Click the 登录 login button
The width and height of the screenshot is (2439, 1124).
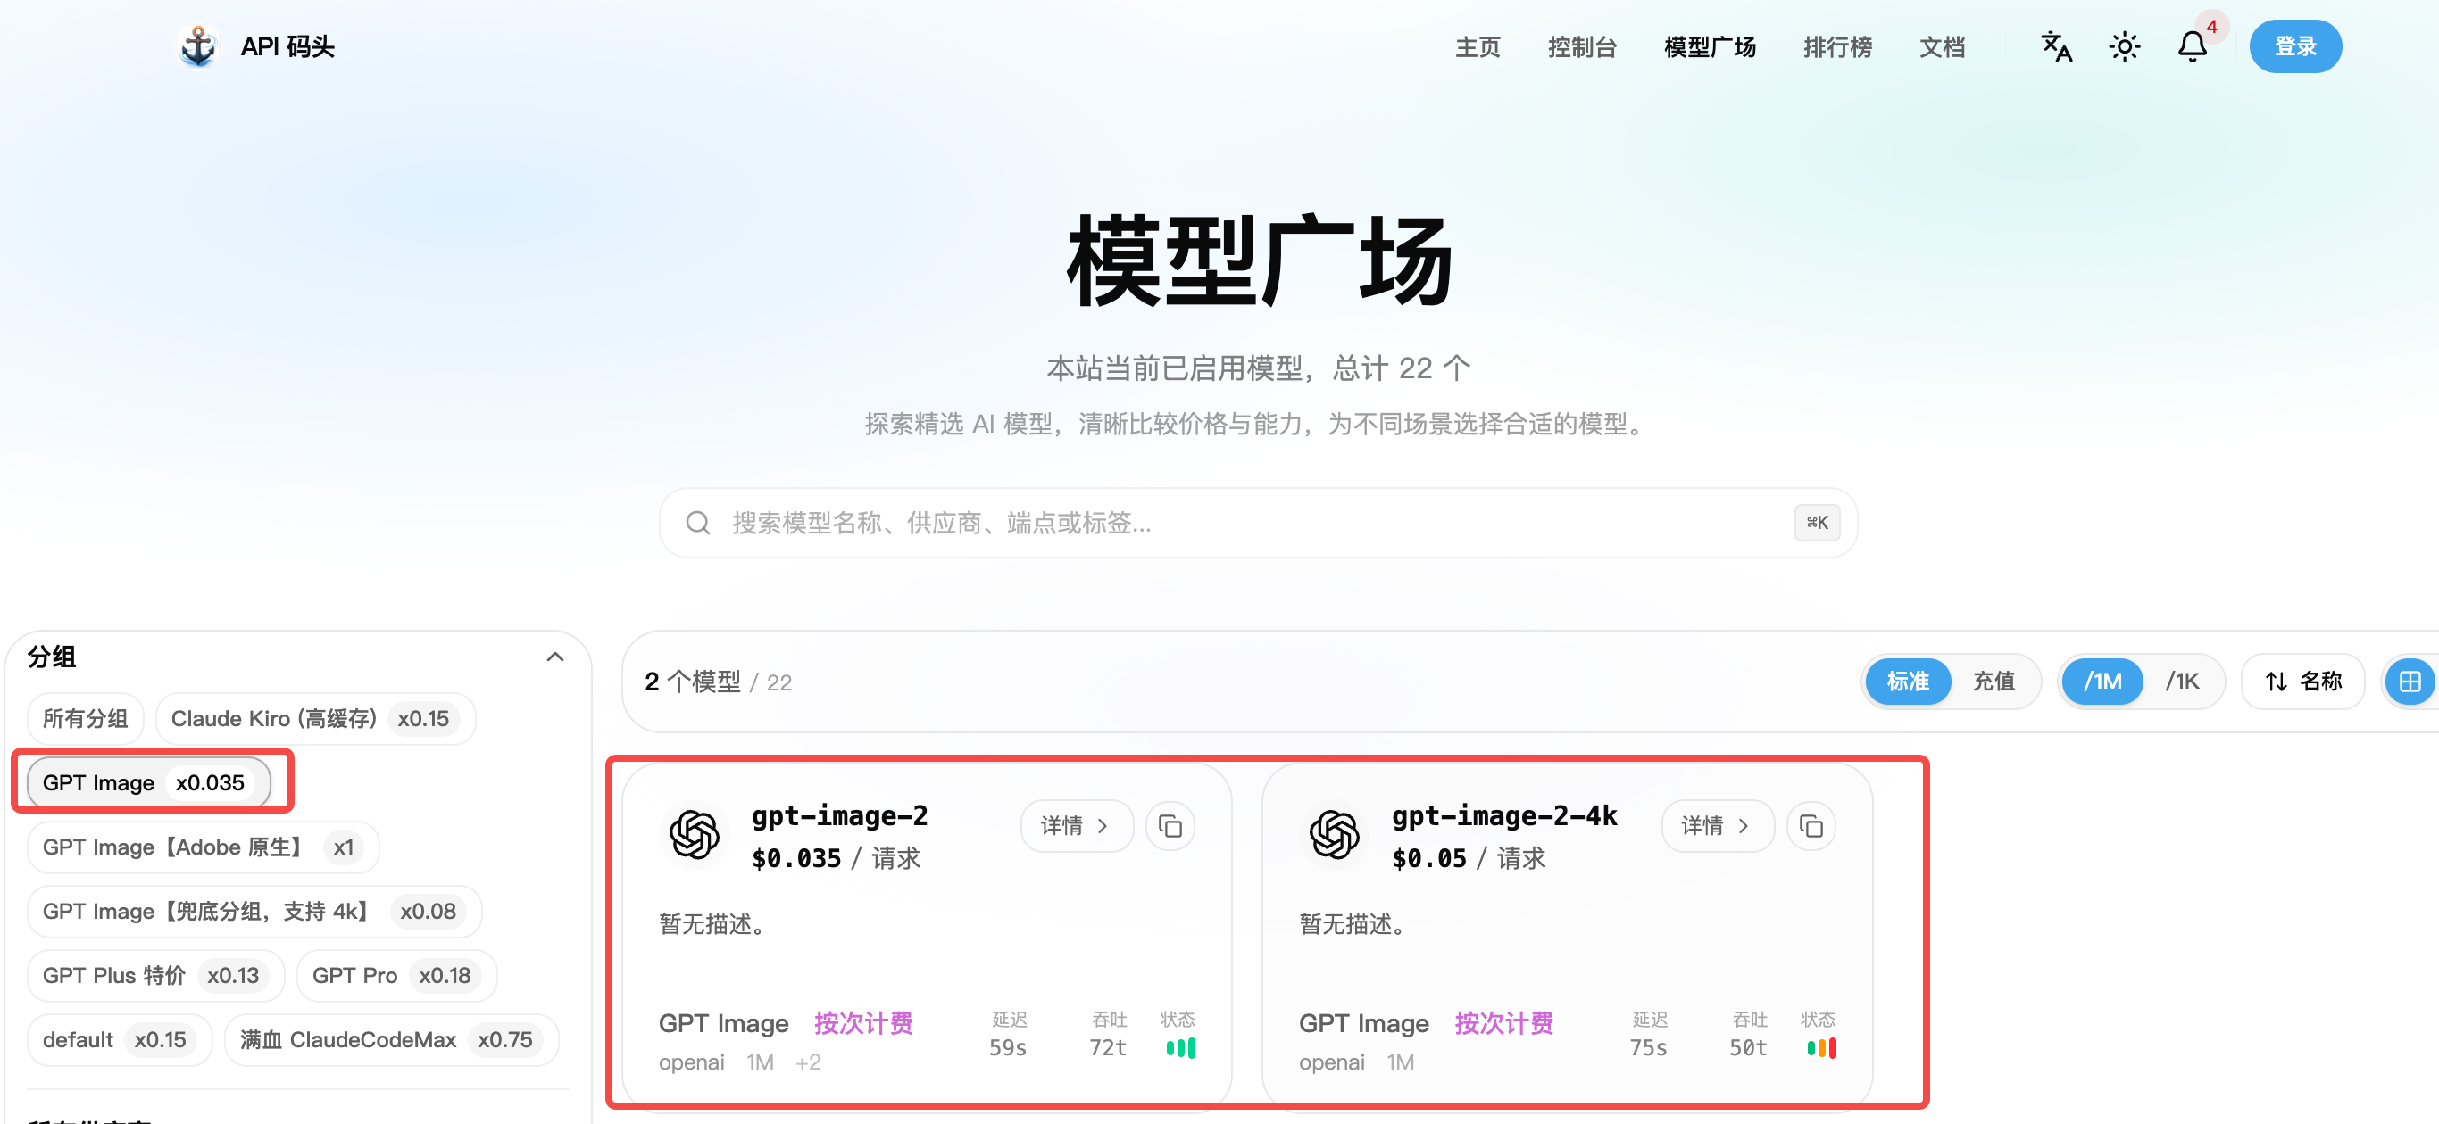[x=2295, y=46]
